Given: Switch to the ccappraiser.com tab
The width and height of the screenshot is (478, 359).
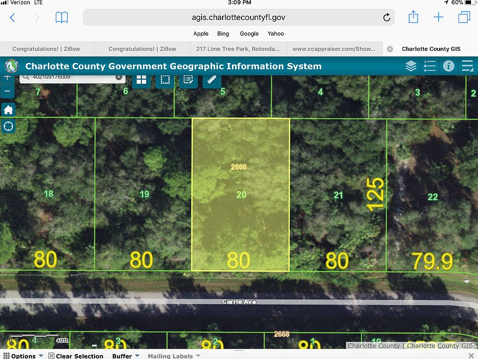Looking at the screenshot, I should (x=334, y=49).
